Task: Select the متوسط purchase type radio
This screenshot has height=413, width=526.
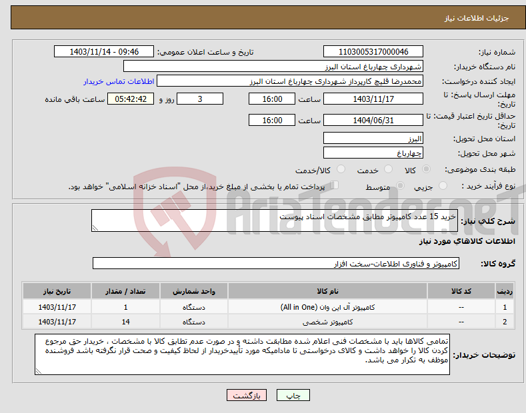Action: 400,185
